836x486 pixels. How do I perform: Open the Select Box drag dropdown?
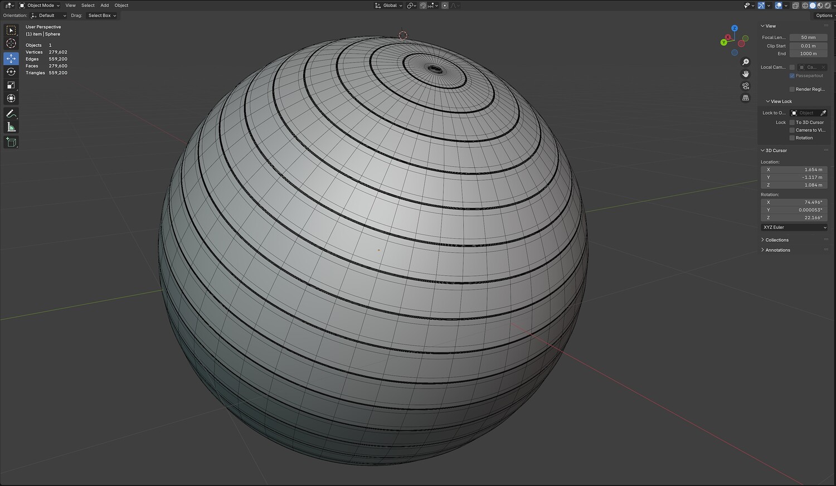tap(102, 16)
